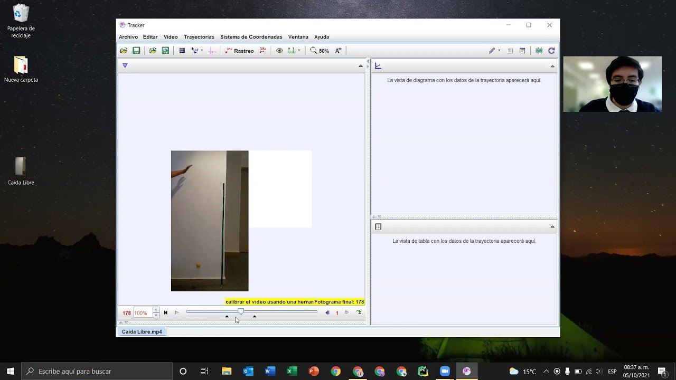Open the Editar menu

point(150,37)
